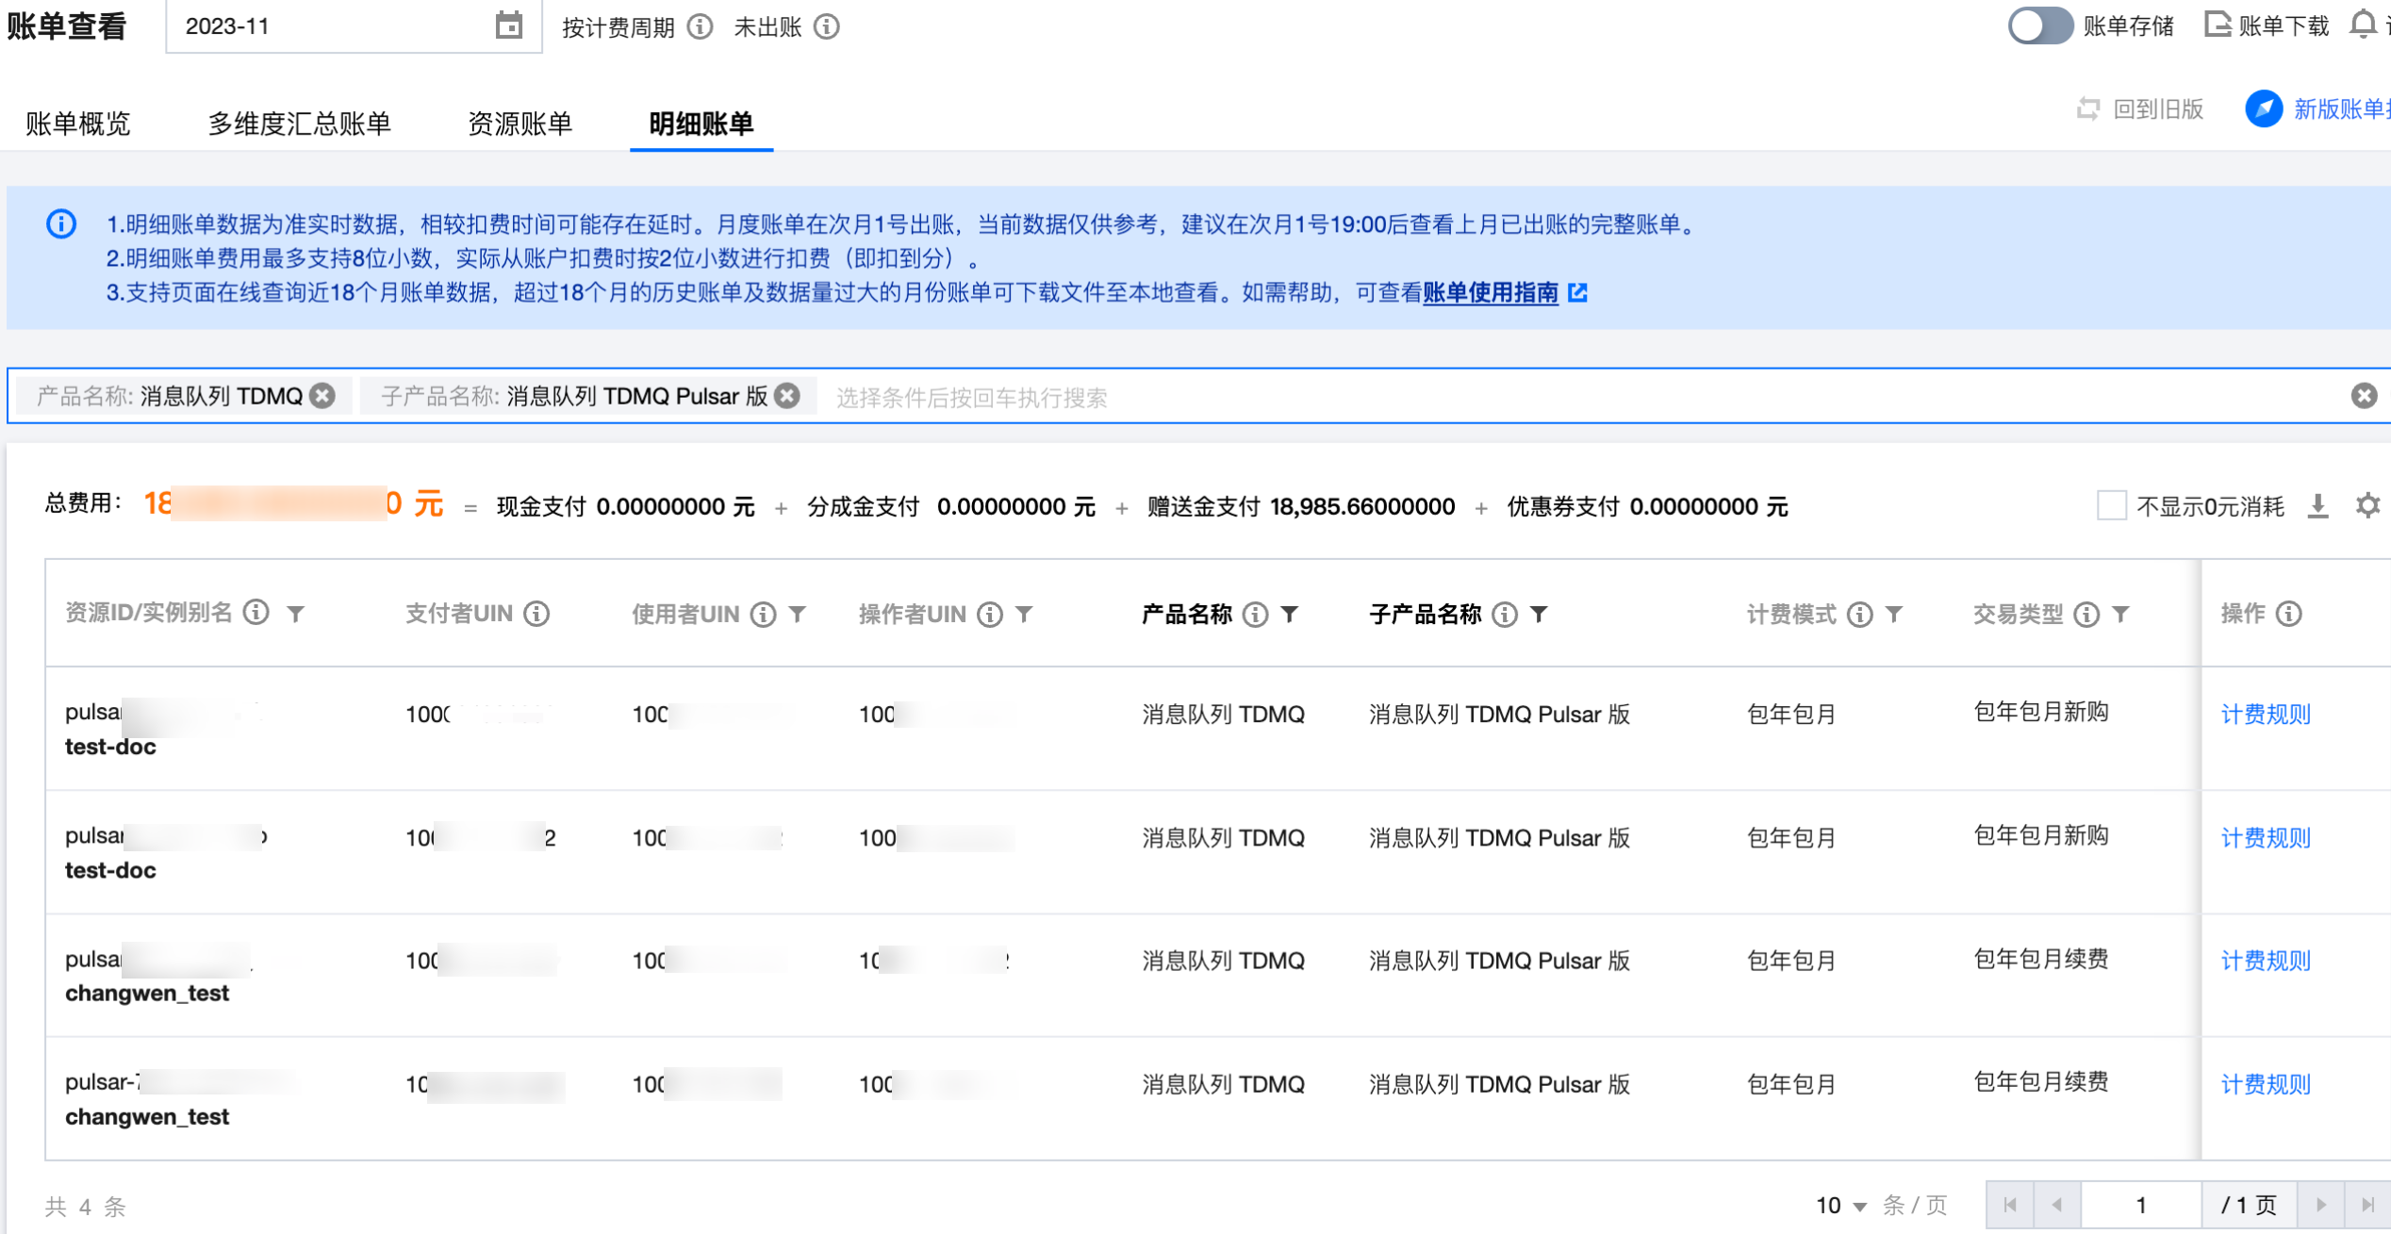Select the 明细账单 tab
This screenshot has height=1234, width=2391.
click(x=701, y=123)
